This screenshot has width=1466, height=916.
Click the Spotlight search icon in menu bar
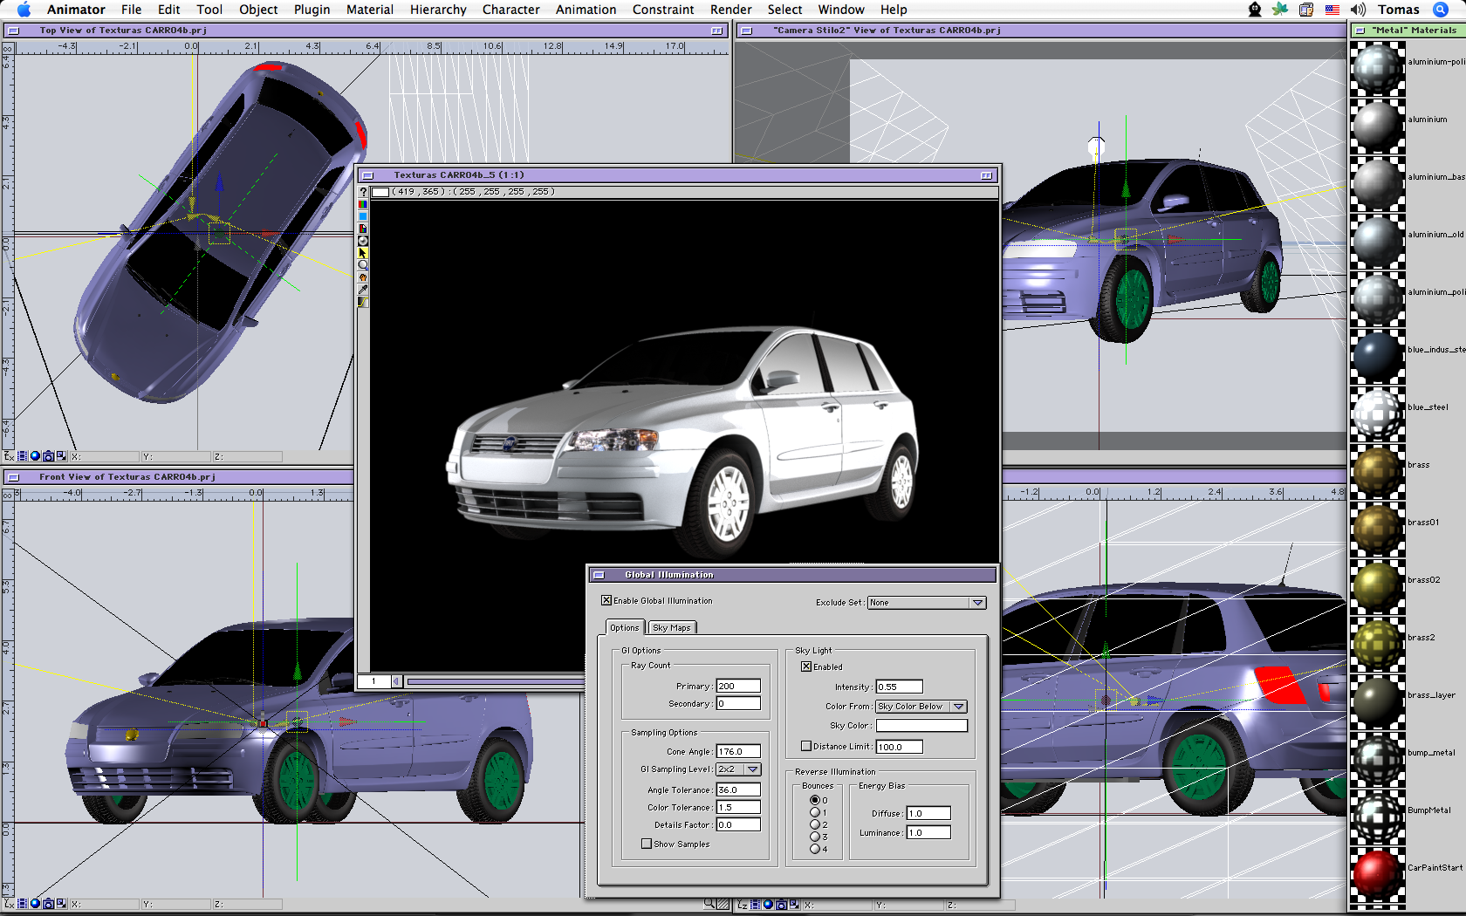click(1440, 10)
